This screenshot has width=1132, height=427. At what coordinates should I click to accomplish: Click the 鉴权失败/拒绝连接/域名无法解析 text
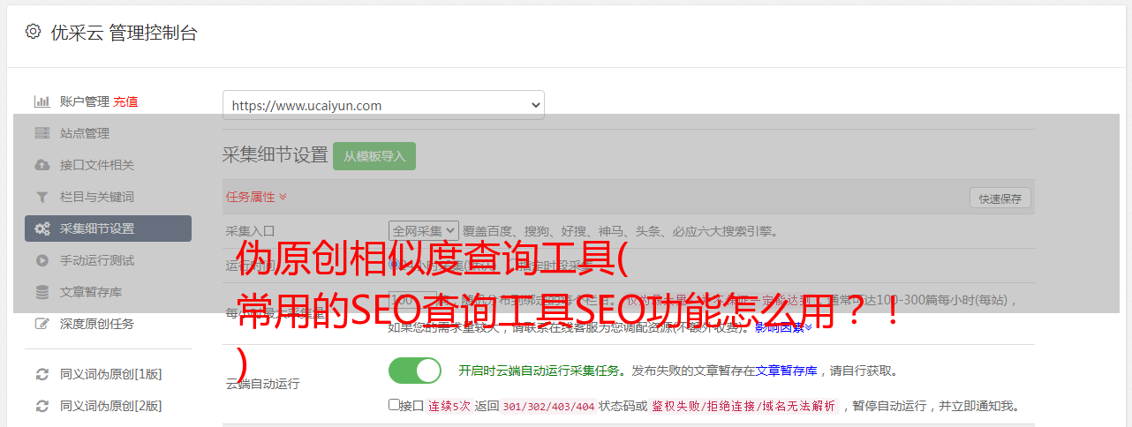pos(743,406)
